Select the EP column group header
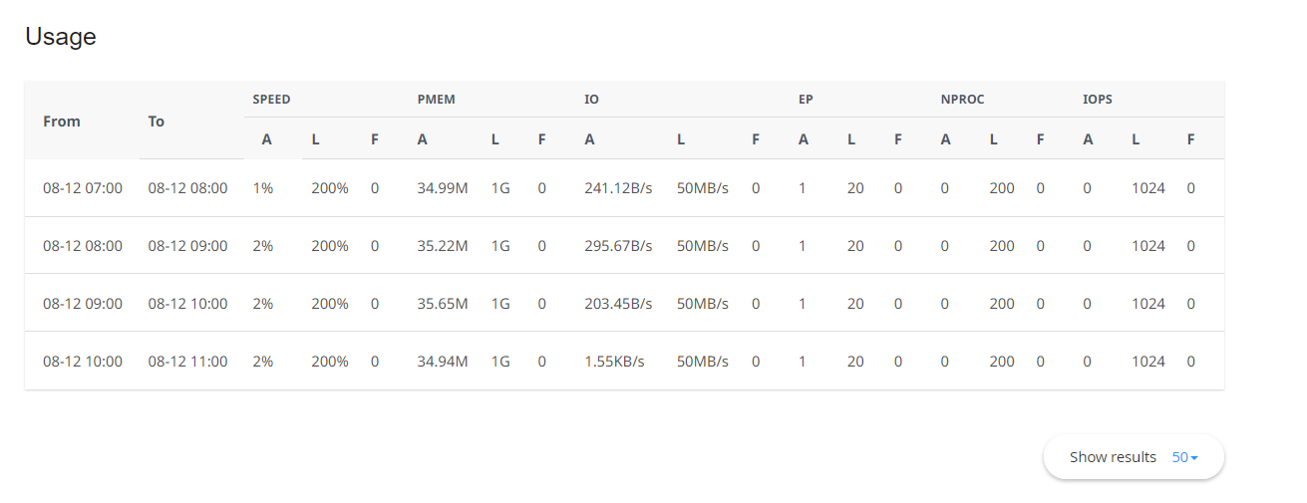 806,100
